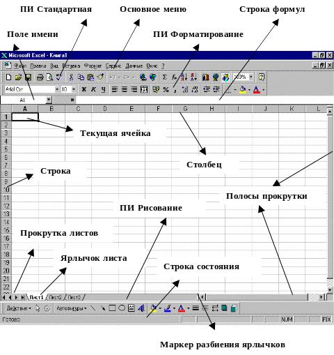Decrease indent in the Formatting toolbar
The height and width of the screenshot is (355, 334).
(207, 89)
